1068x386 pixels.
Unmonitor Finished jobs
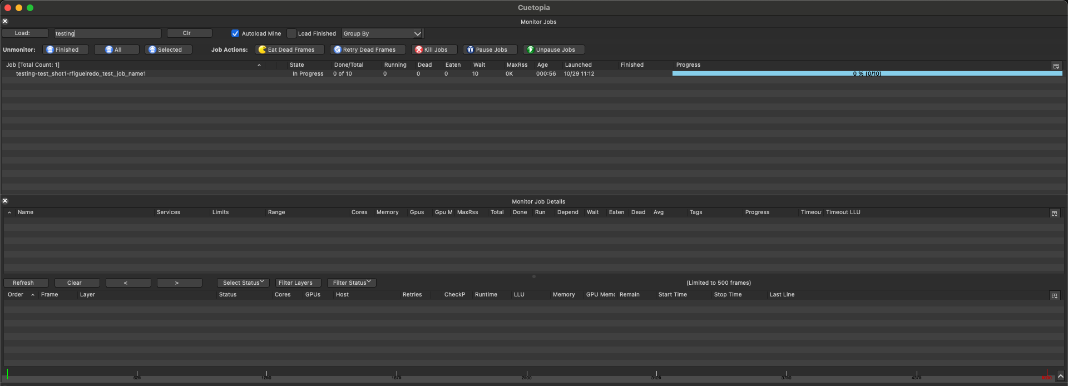(66, 50)
